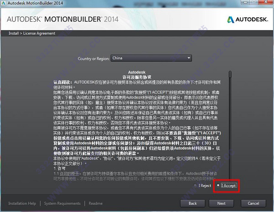
Task: Click the Autodesk logo in the header
Action: [x=248, y=20]
